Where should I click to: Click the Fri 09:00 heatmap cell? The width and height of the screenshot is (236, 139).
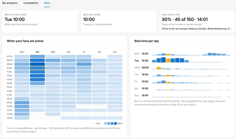pyautogui.click(x=84, y=64)
